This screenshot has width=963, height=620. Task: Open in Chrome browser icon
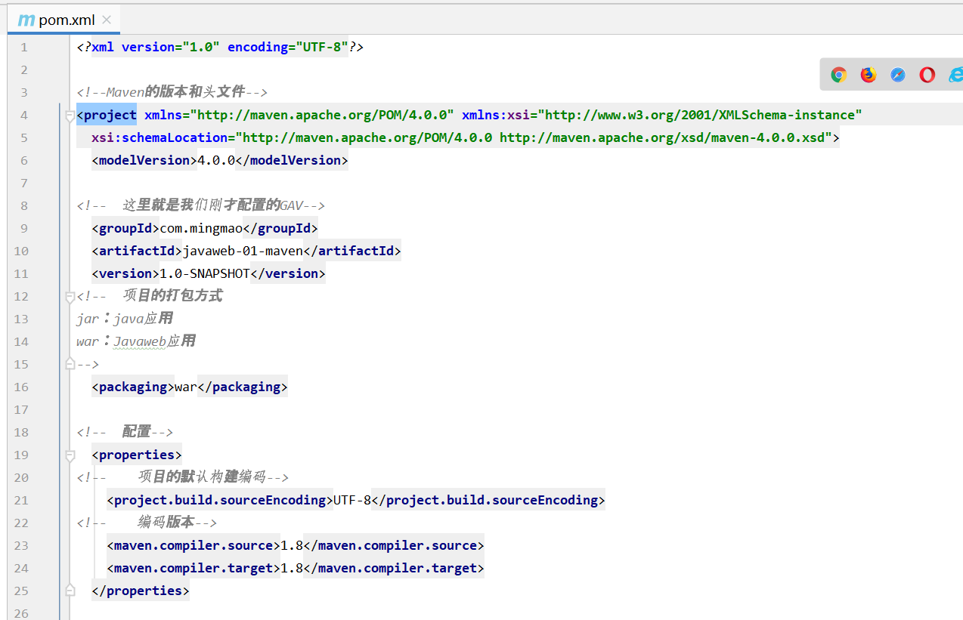838,75
